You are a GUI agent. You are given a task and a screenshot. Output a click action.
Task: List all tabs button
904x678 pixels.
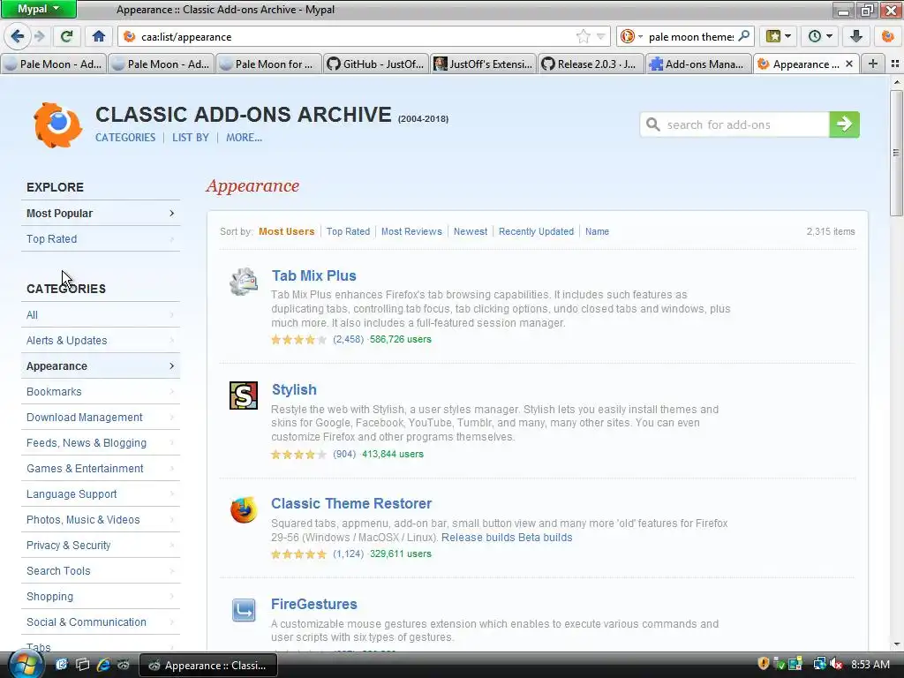coord(895,64)
